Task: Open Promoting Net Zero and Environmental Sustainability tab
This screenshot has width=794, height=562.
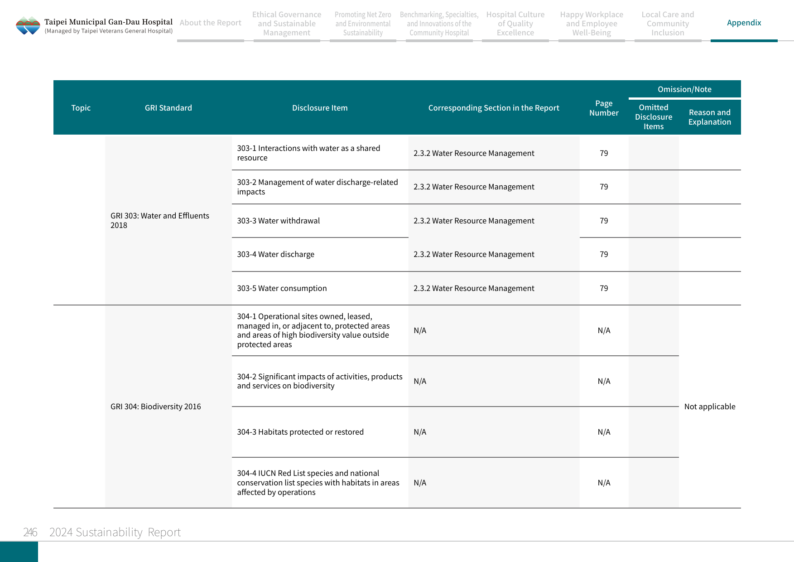Action: point(363,24)
